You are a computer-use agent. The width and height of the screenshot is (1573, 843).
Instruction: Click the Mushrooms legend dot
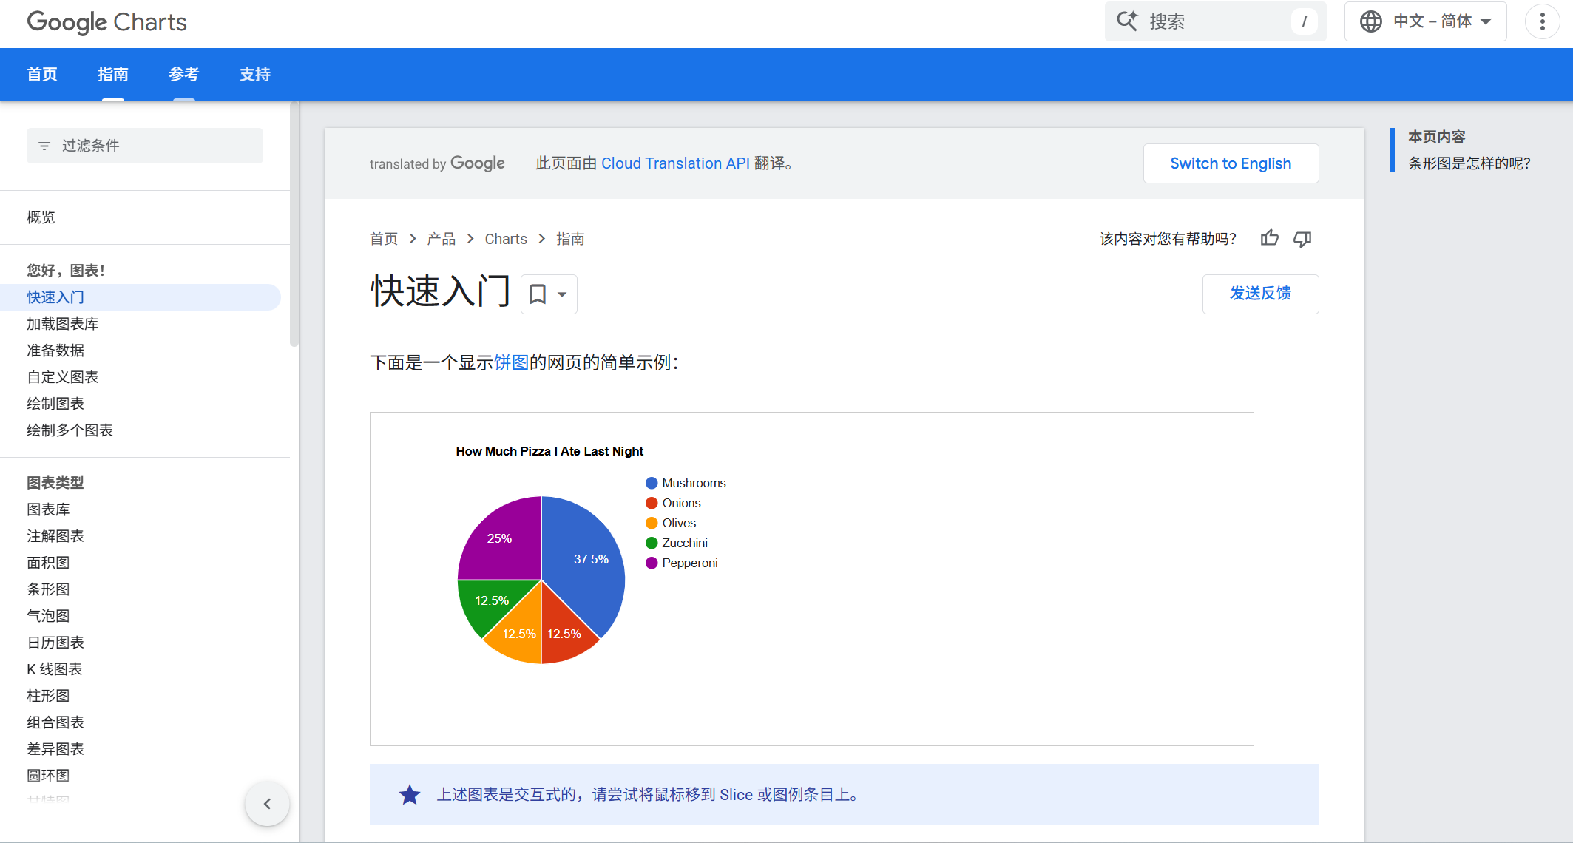pos(652,483)
